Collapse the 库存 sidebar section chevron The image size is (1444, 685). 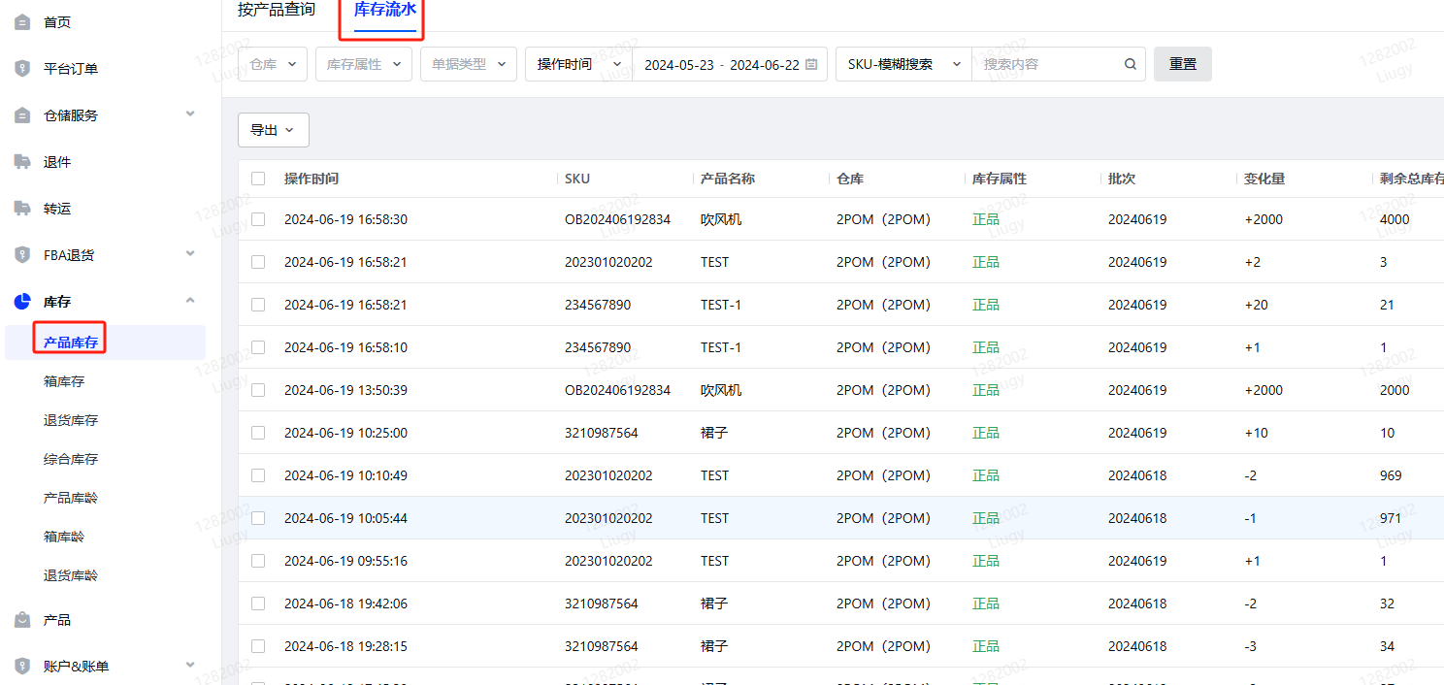pos(190,302)
